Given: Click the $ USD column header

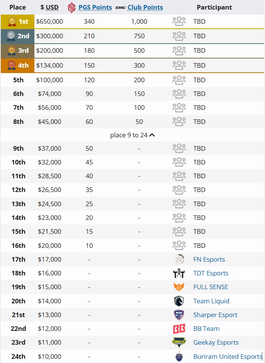Looking at the screenshot, I should point(50,7).
